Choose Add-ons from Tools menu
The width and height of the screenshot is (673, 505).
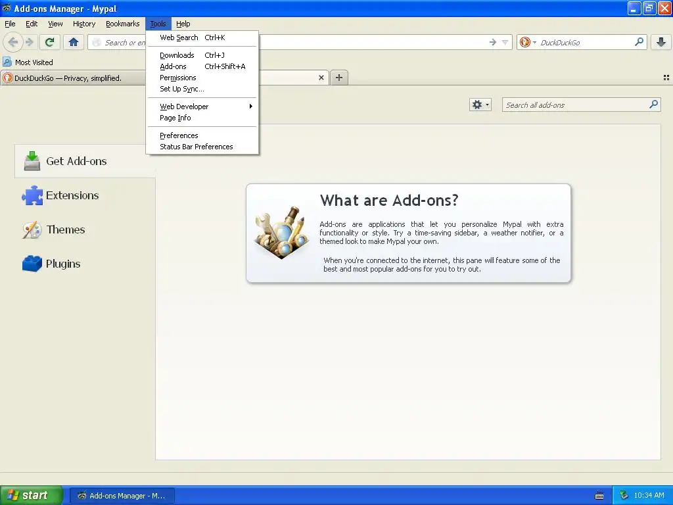point(202,66)
